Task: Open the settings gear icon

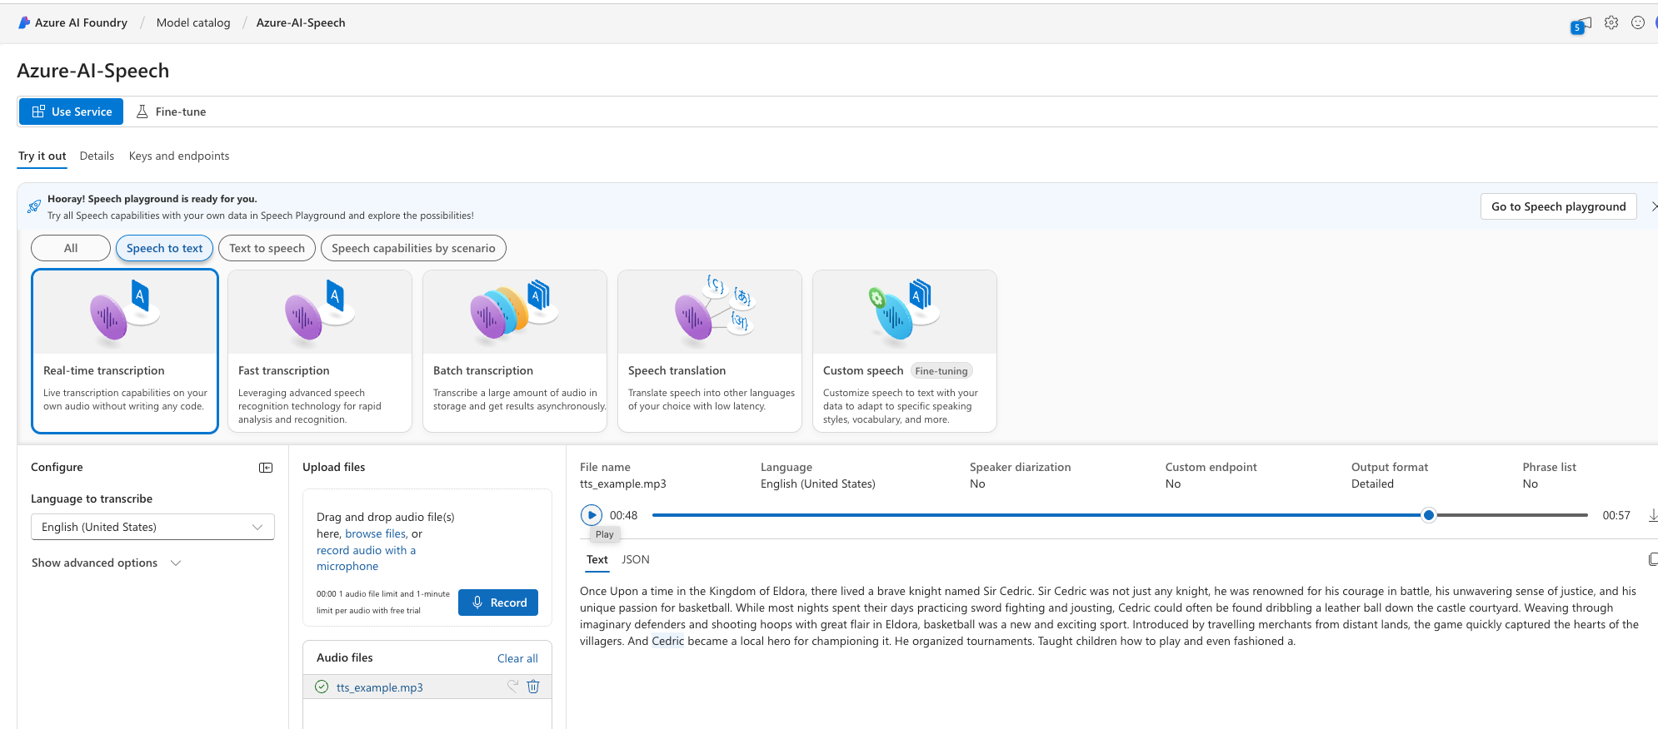Action: pyautogui.click(x=1611, y=22)
